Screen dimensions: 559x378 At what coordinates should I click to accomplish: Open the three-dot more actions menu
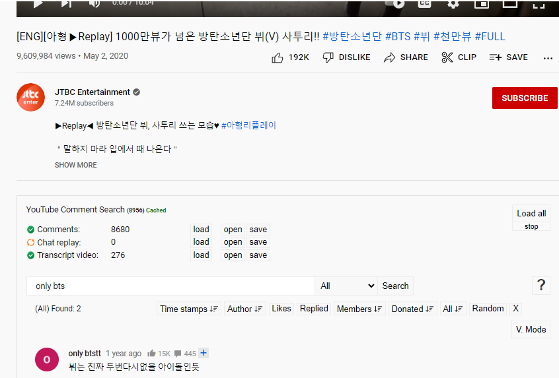tap(548, 58)
